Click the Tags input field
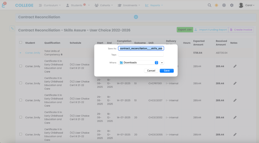The width and height of the screenshot is (259, 143). click(x=141, y=55)
